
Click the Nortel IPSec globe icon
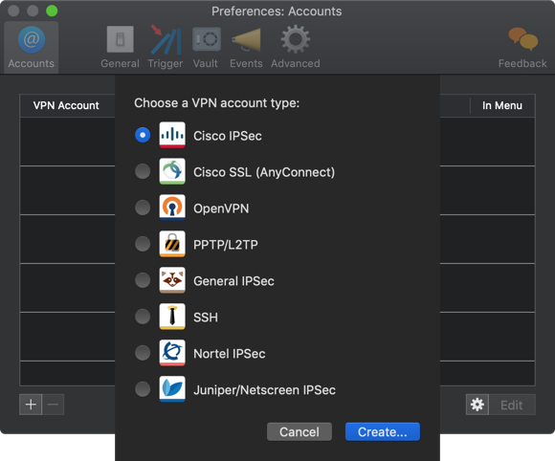172,353
